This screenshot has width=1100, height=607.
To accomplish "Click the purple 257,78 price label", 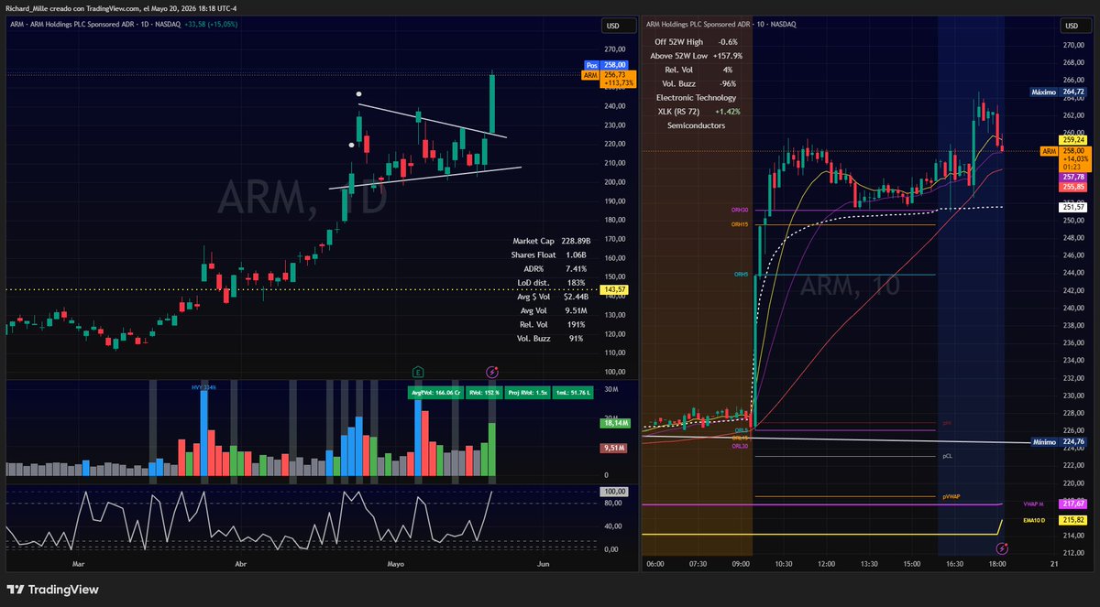I will click(x=1073, y=177).
